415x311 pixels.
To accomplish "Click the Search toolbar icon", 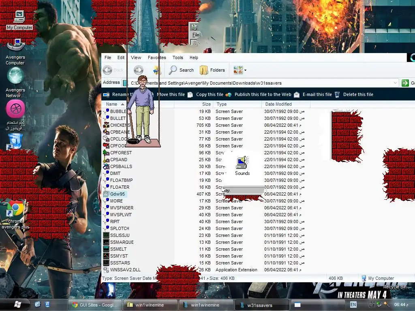I will click(182, 70).
